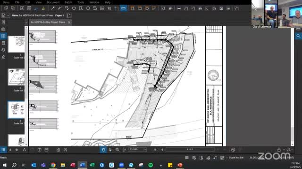302x169 pixels.
Task: Select the Length measurement tool
Action: tap(179, 8)
